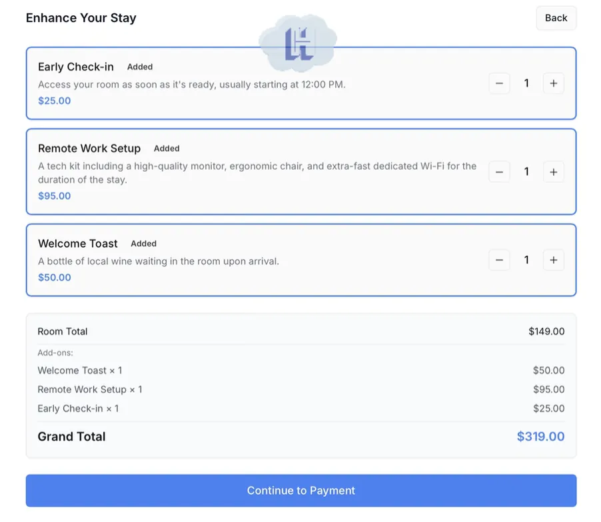Click the cloud hotel logo
The height and width of the screenshot is (522, 601).
pos(298,43)
